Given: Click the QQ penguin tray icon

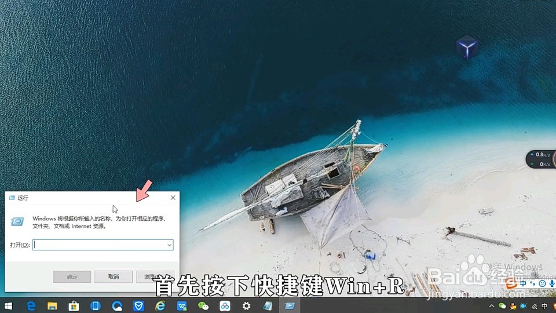Looking at the screenshot, I should coord(513,306).
